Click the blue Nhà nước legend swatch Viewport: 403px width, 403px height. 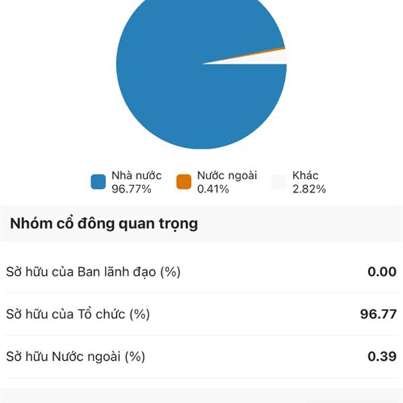coord(98,182)
